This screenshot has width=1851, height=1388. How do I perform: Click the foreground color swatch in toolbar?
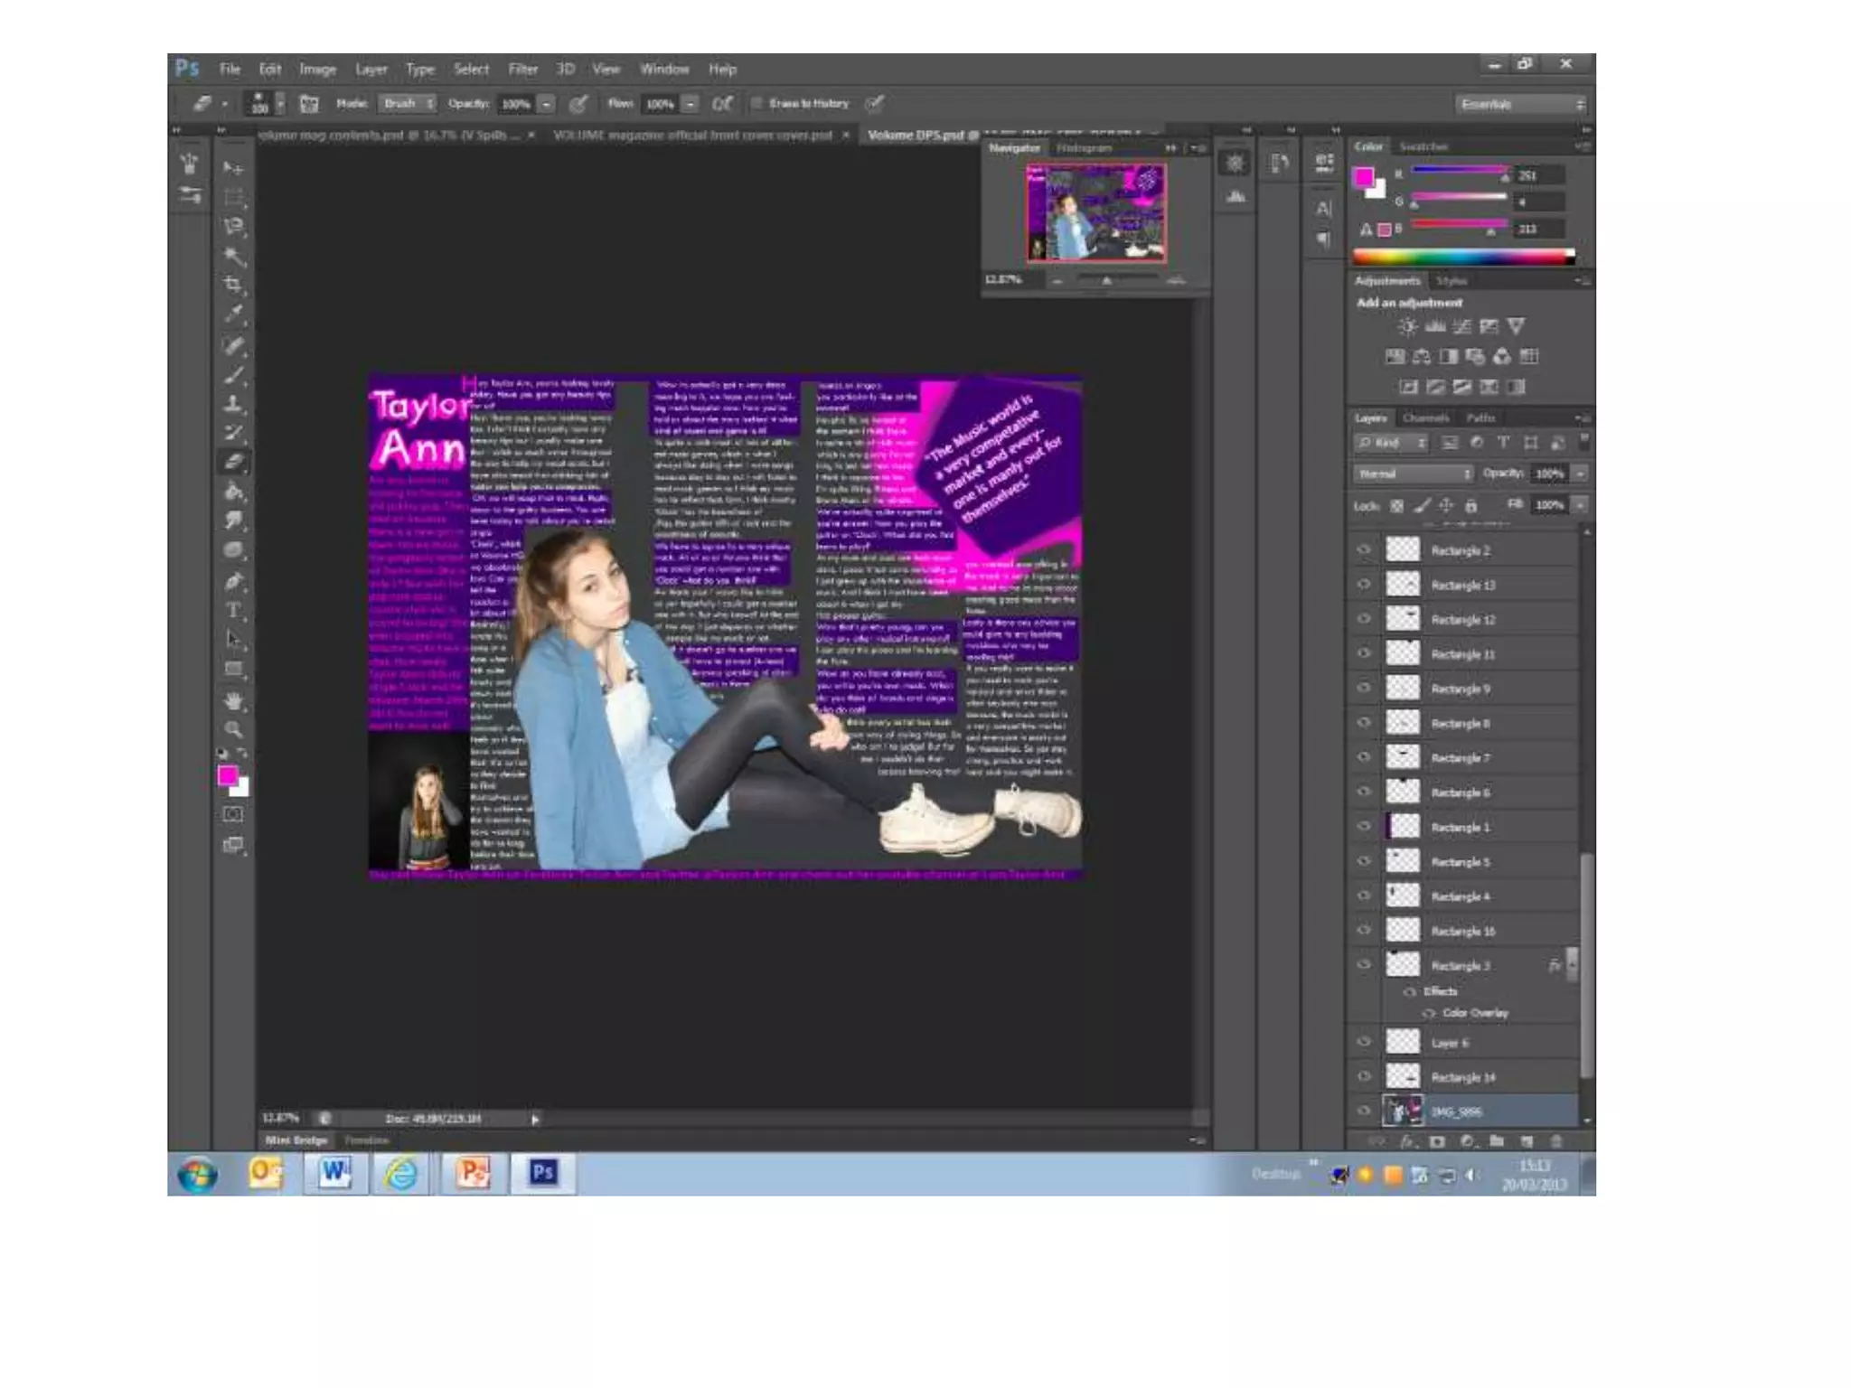tap(227, 775)
